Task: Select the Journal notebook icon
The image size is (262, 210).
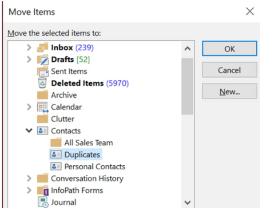Action: tap(43, 202)
